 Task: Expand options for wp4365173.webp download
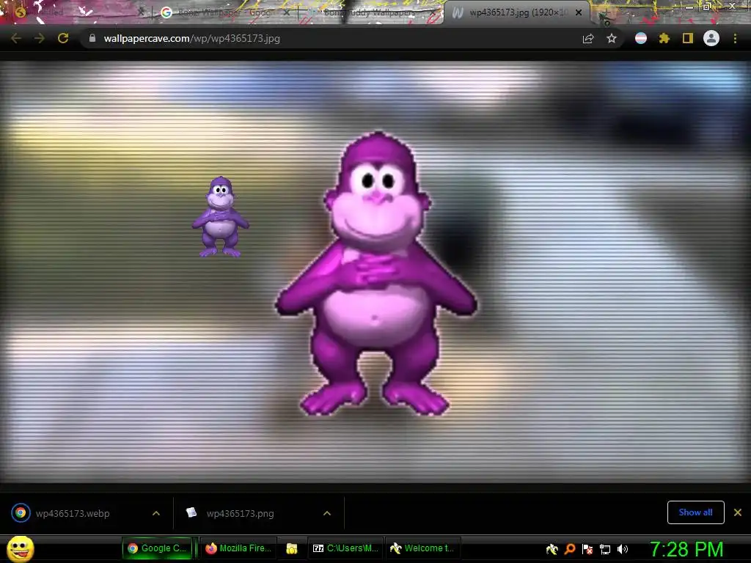(156, 513)
